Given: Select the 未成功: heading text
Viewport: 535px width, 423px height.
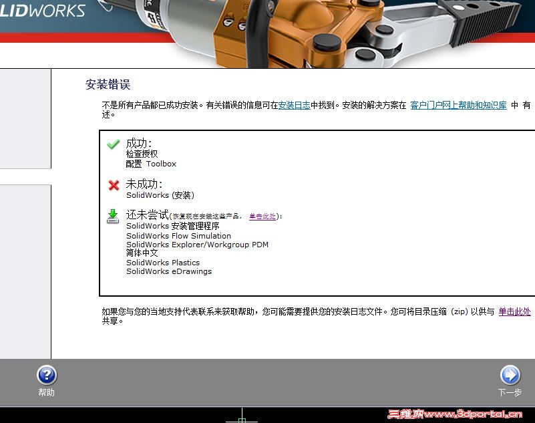Looking at the screenshot, I should (x=144, y=184).
